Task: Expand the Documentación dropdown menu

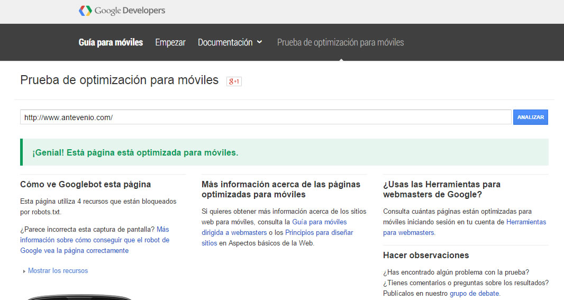Action: click(x=230, y=42)
